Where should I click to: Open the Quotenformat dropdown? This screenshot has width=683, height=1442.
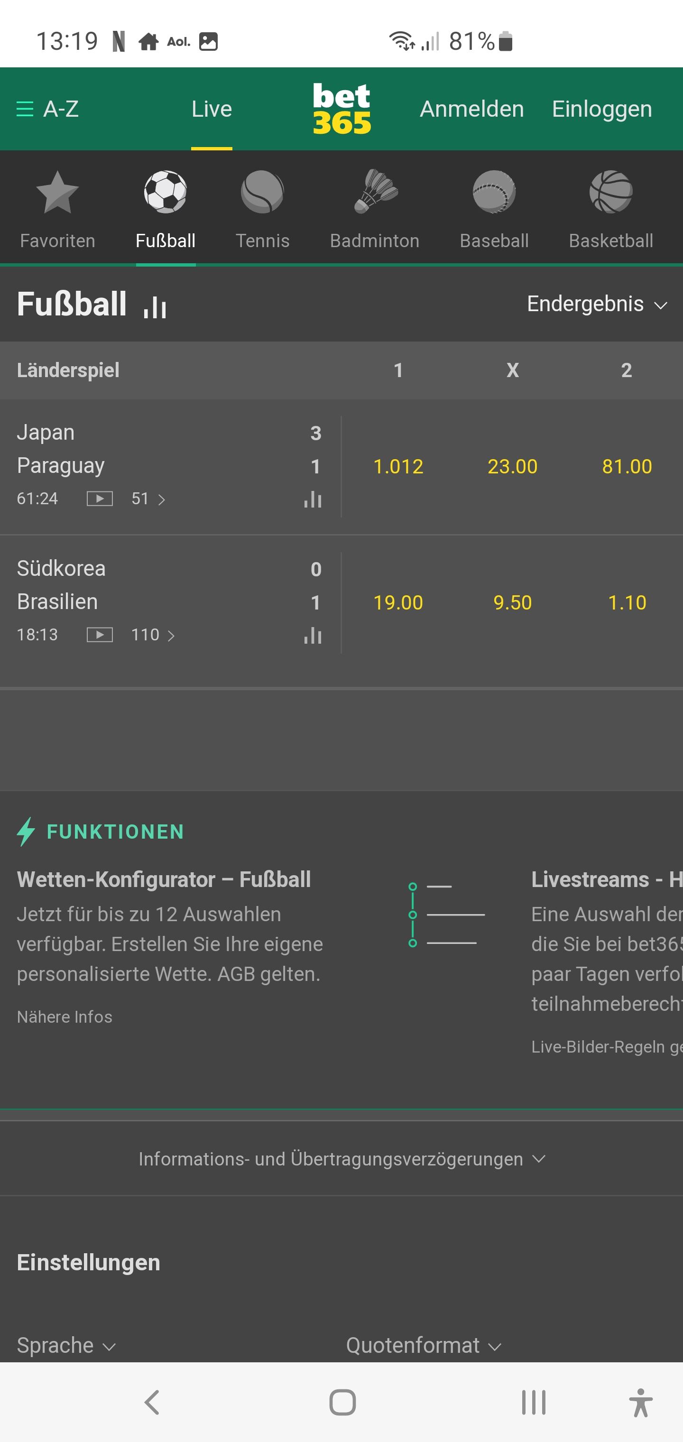pos(423,1345)
